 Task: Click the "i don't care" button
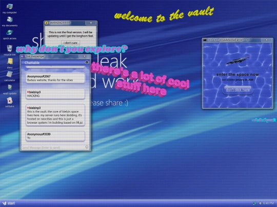coord(70,43)
